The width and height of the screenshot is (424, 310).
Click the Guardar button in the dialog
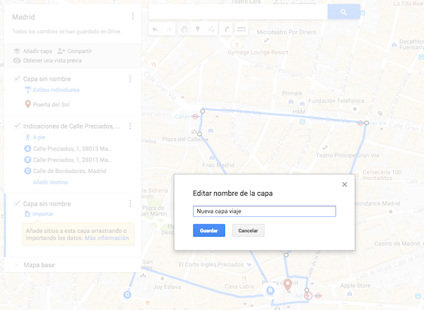208,230
